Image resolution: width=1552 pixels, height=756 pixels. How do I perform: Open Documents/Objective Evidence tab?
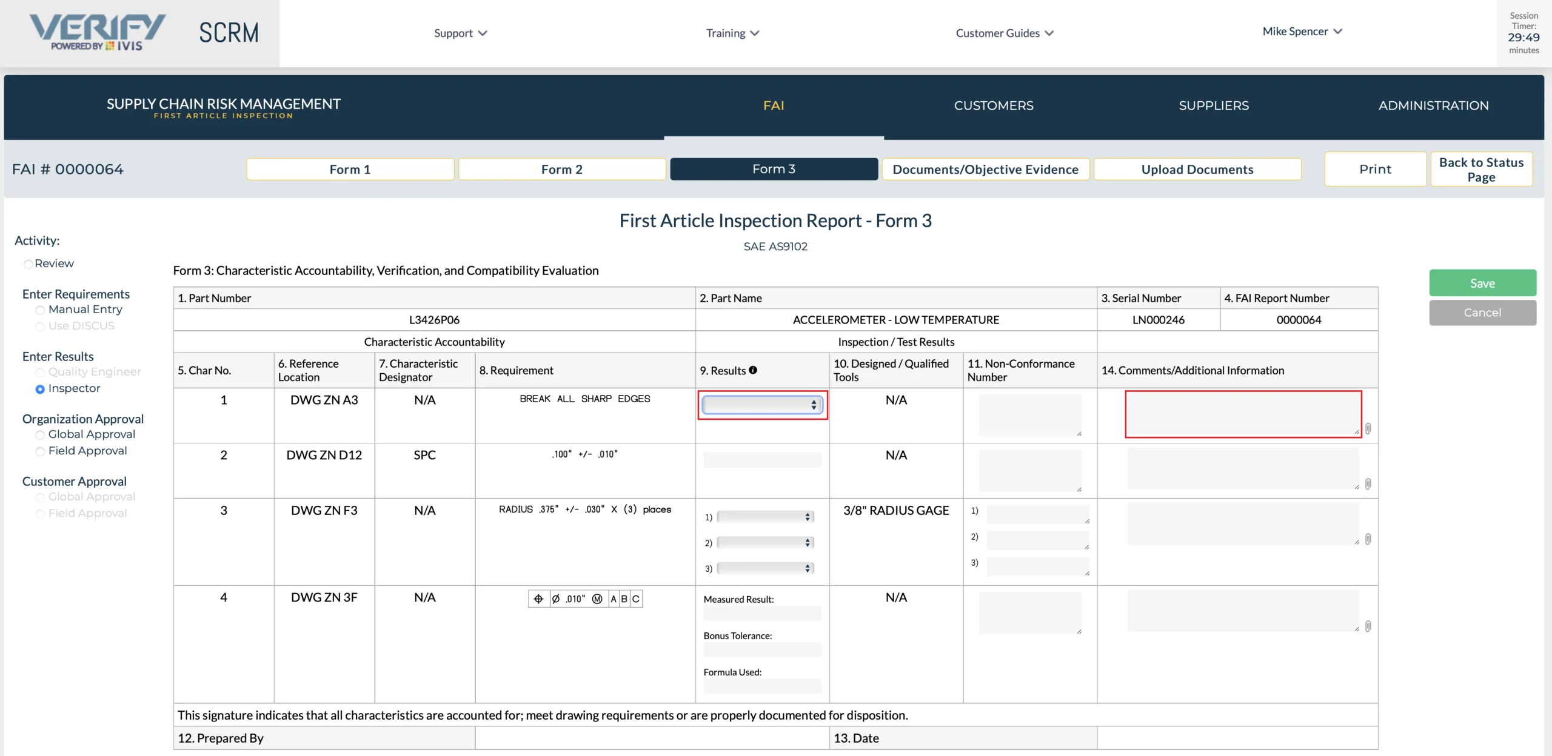tap(985, 169)
